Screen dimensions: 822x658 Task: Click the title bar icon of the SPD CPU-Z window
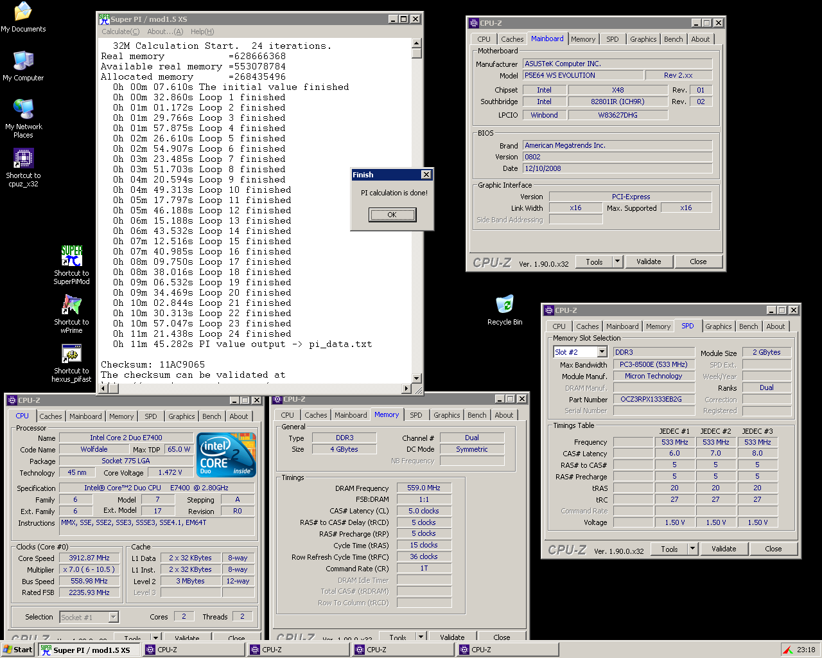coord(550,310)
